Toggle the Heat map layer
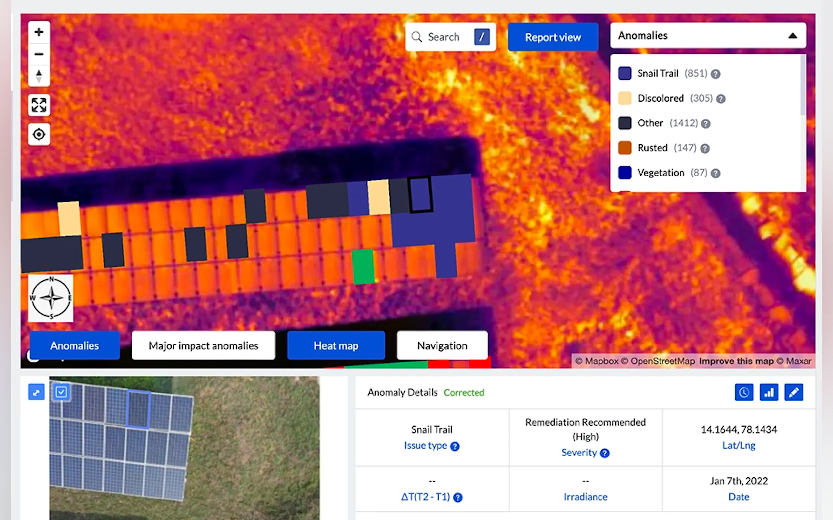 (336, 346)
